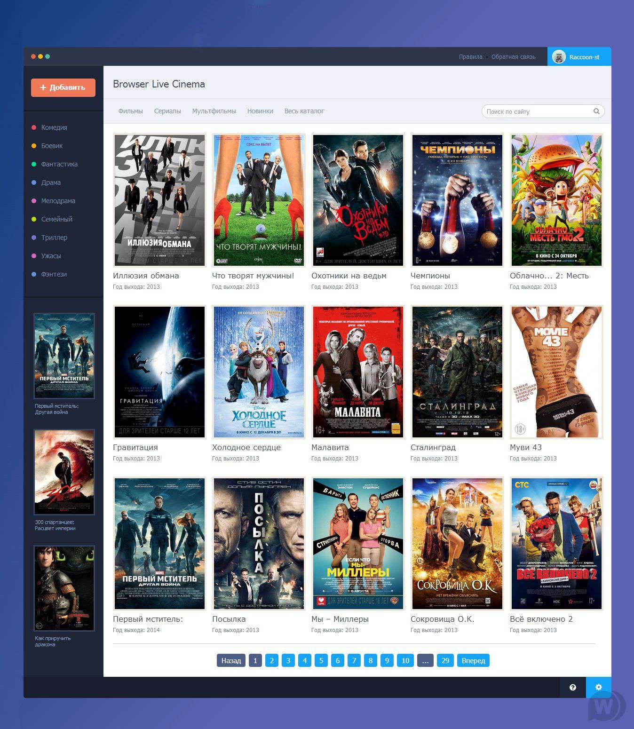Jump to page 6
The image size is (634, 729).
tap(338, 660)
